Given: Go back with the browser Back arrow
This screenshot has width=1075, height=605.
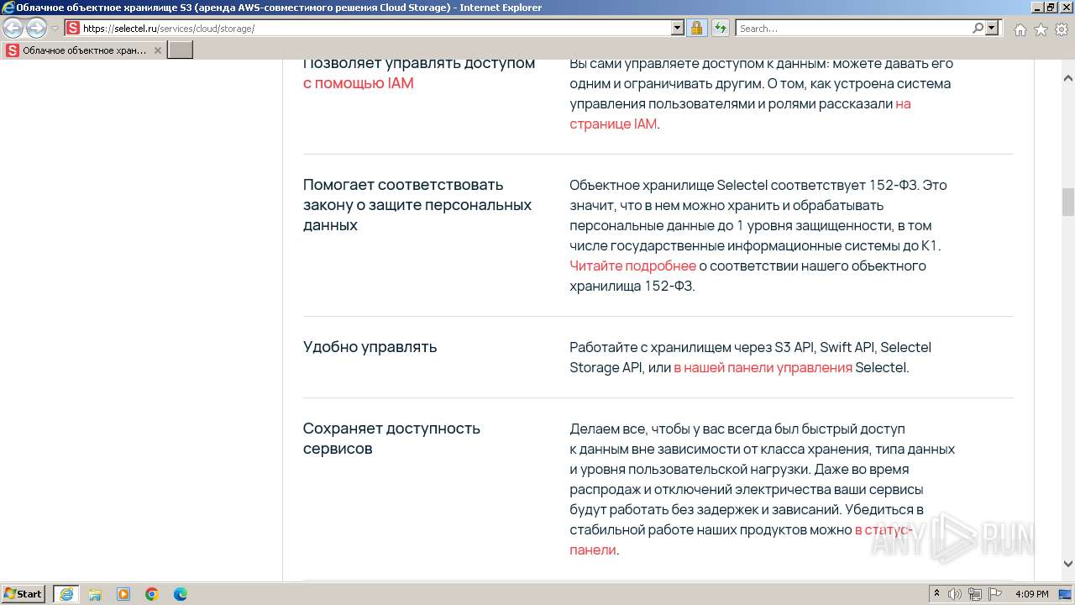Looking at the screenshot, I should point(13,29).
